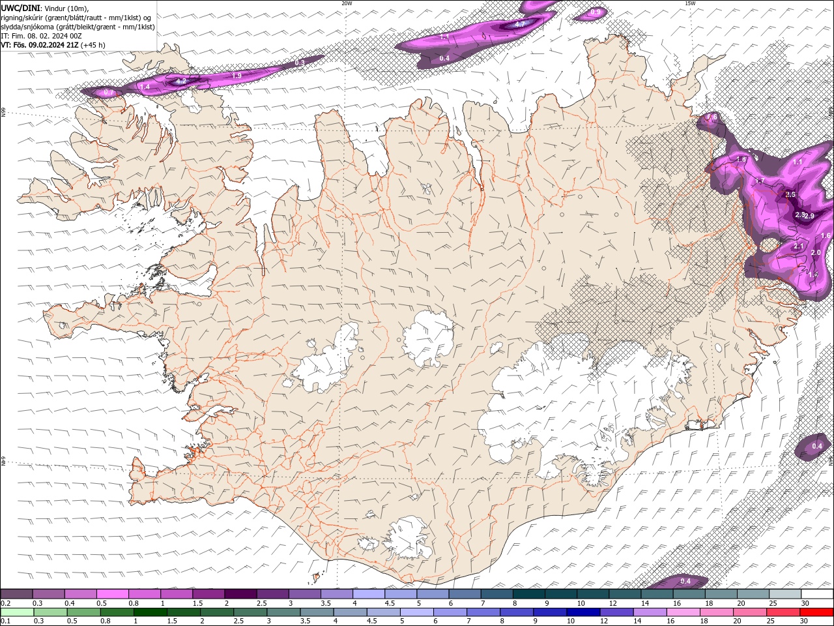Click the 1.6 value at the eastern edge

[x=826, y=235]
